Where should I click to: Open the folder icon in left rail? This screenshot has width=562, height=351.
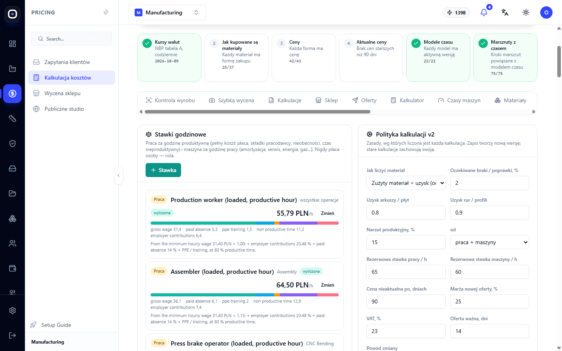12,193
